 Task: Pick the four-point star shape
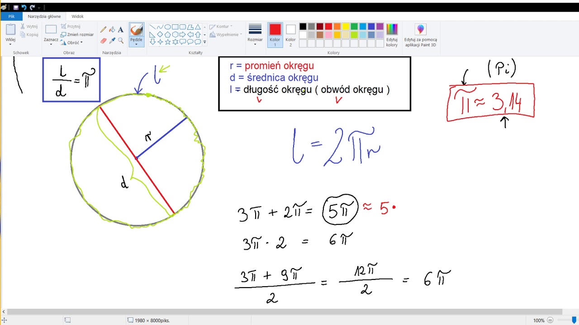[x=160, y=42]
